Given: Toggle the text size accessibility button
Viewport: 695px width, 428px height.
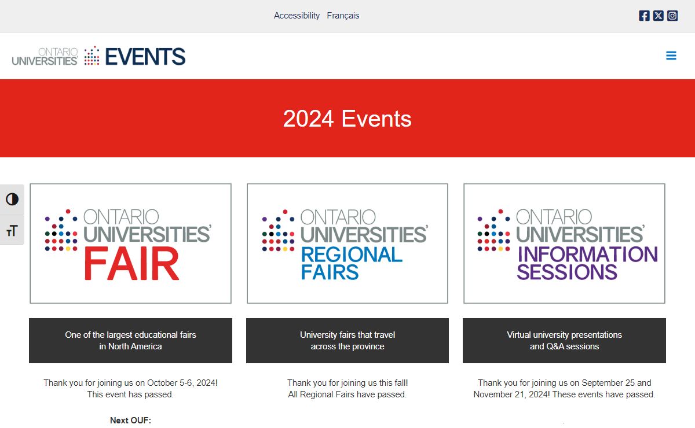Looking at the screenshot, I should [12, 230].
